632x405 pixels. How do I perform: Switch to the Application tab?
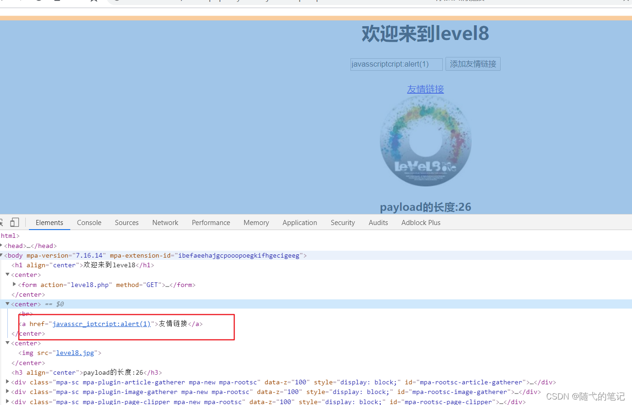point(299,222)
